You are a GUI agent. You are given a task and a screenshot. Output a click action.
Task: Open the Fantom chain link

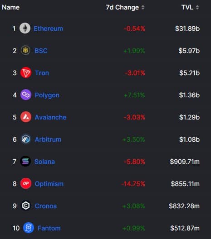pos(49,228)
